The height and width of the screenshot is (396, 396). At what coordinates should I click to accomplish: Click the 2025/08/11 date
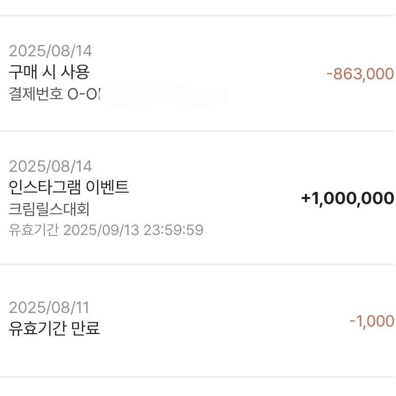49,308
